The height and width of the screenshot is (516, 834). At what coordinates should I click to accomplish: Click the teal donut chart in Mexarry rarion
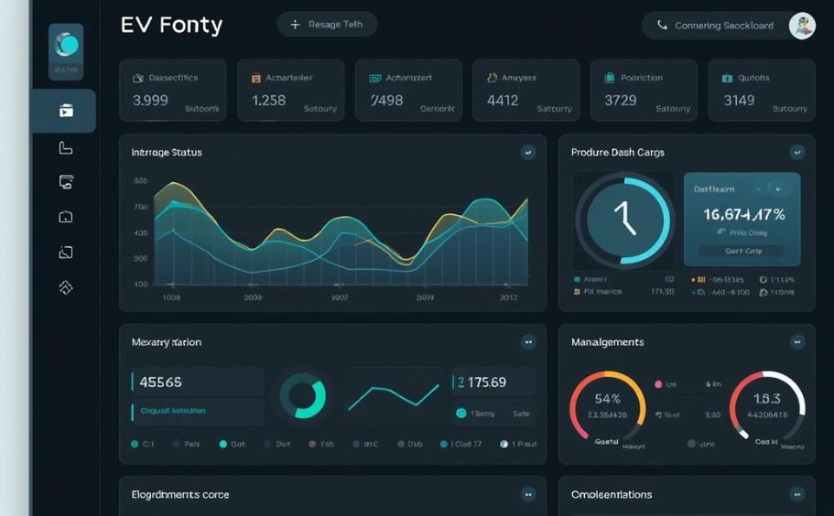[303, 395]
